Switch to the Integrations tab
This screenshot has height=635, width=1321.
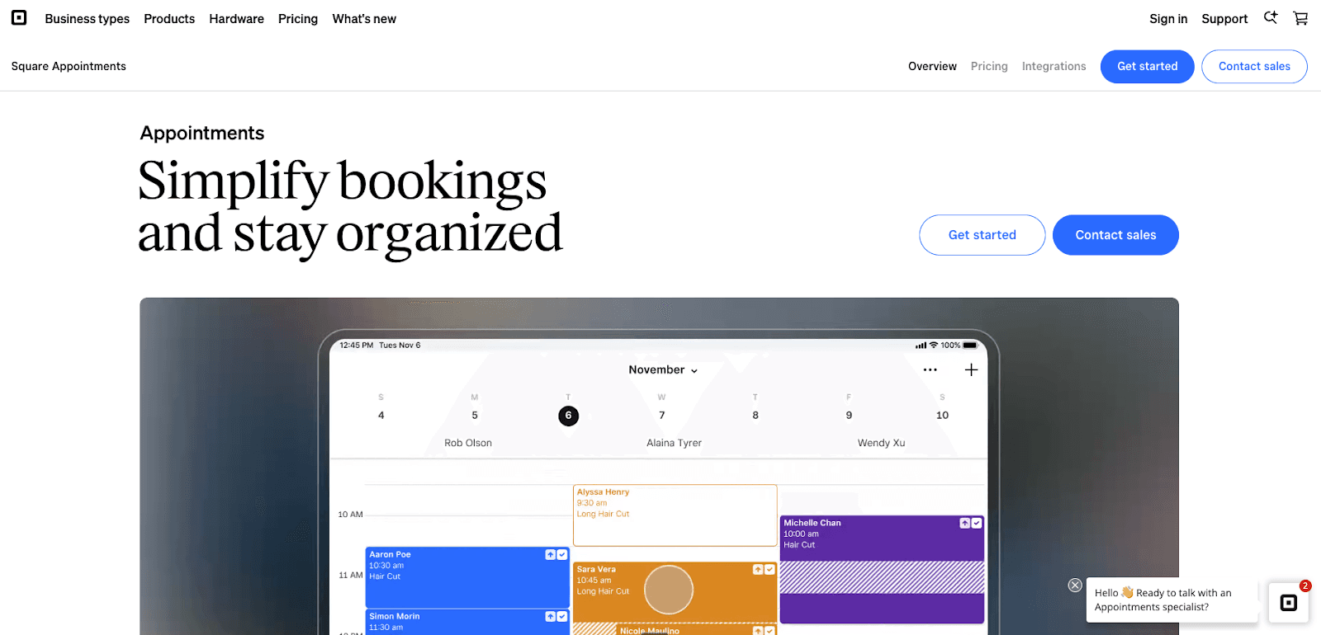tap(1053, 66)
